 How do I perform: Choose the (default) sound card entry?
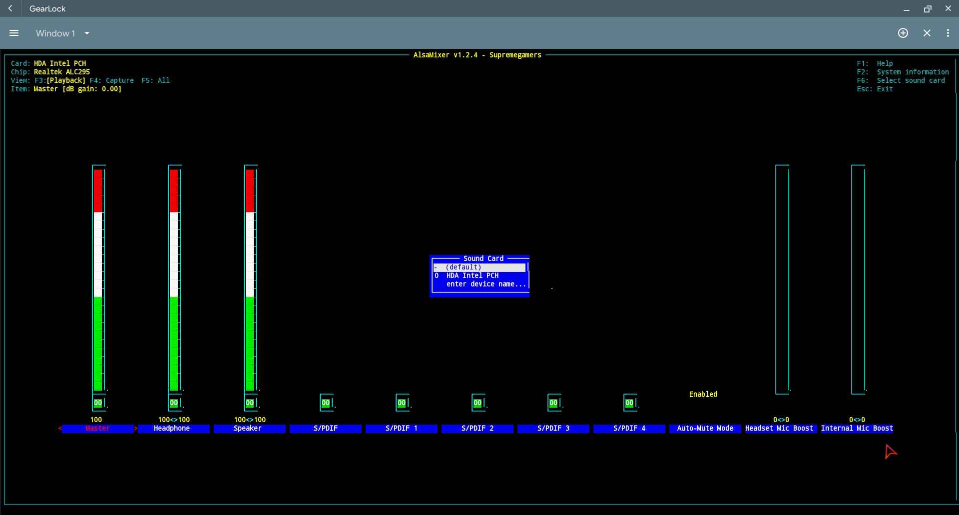click(464, 267)
